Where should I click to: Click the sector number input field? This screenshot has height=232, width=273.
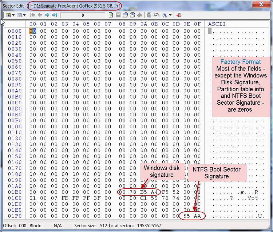coord(83,15)
